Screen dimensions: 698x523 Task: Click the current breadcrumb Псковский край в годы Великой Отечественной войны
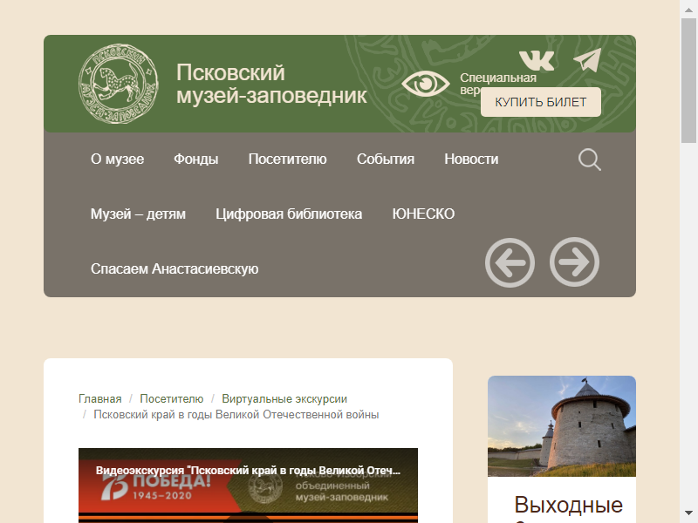tap(236, 415)
